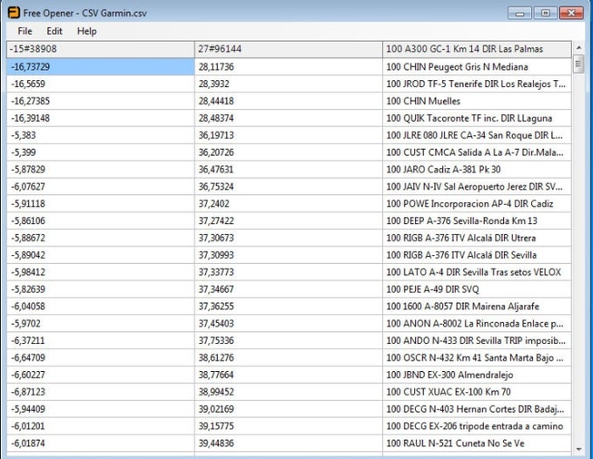The height and width of the screenshot is (459, 593).
Task: Select cell 37,2402
Action: coord(288,204)
